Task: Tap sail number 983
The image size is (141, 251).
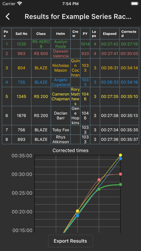Action: 21,54
